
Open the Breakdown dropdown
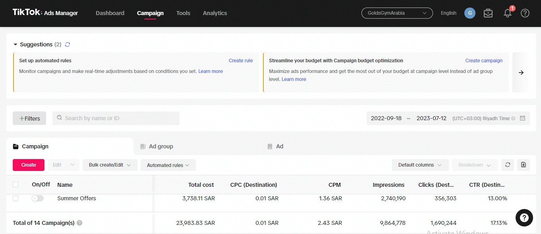(475, 165)
